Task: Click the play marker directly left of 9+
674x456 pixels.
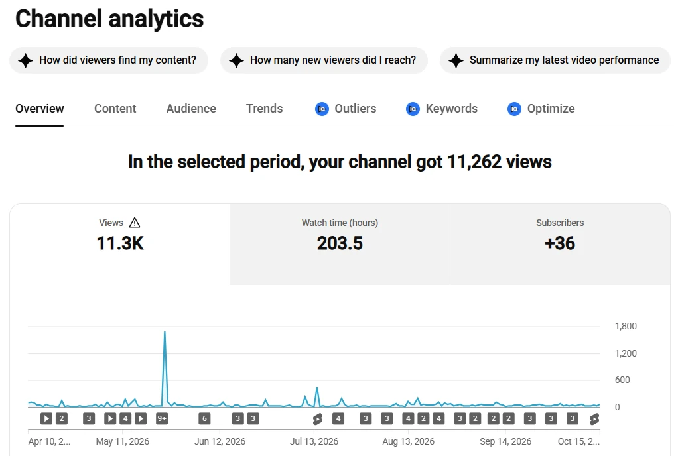Action: (141, 418)
